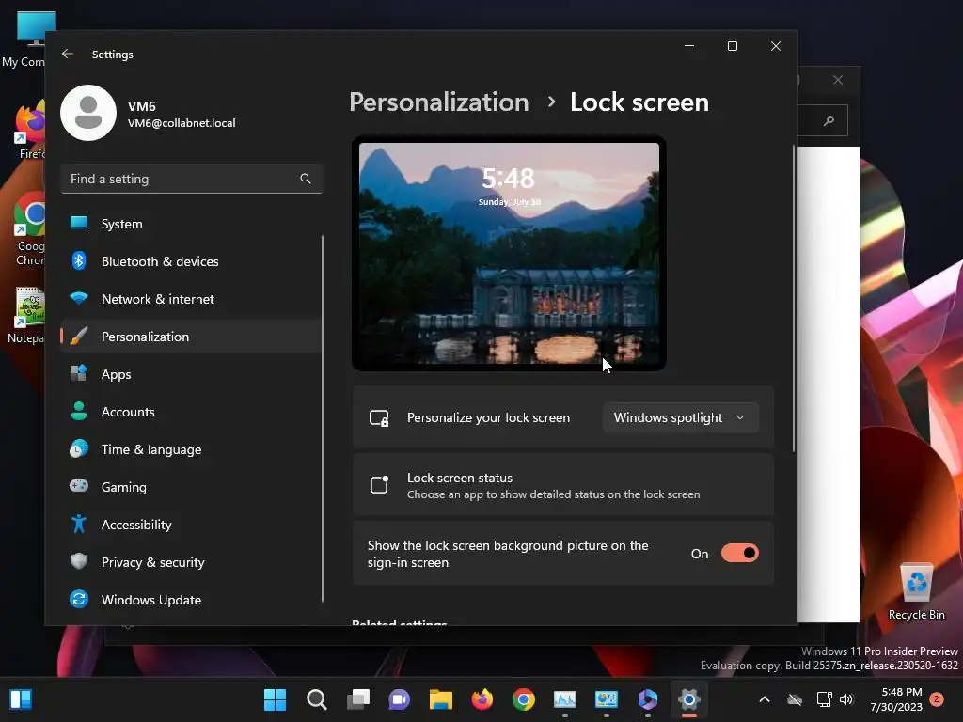Select Personalization in the sidebar
963x722 pixels.
[191, 337]
